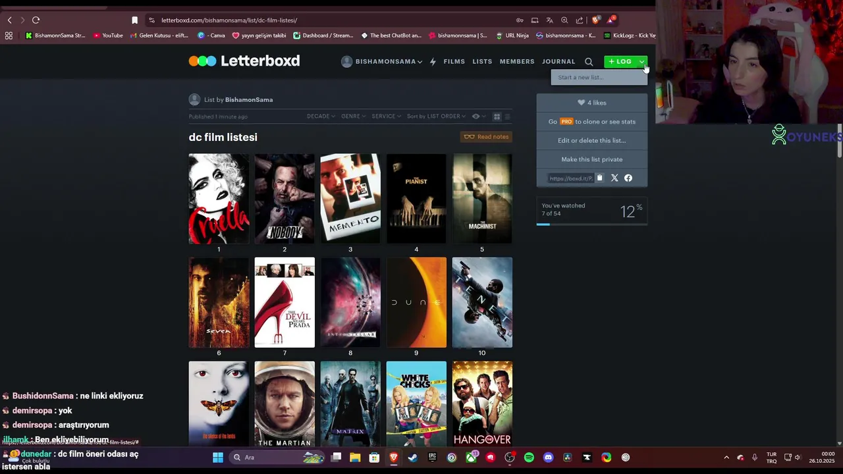Screen dimensions: 843x474
Task: Share the list on X
Action: (x=614, y=178)
